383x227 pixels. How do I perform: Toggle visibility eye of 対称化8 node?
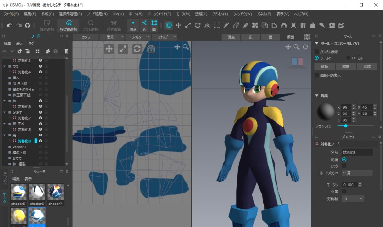tap(41, 141)
